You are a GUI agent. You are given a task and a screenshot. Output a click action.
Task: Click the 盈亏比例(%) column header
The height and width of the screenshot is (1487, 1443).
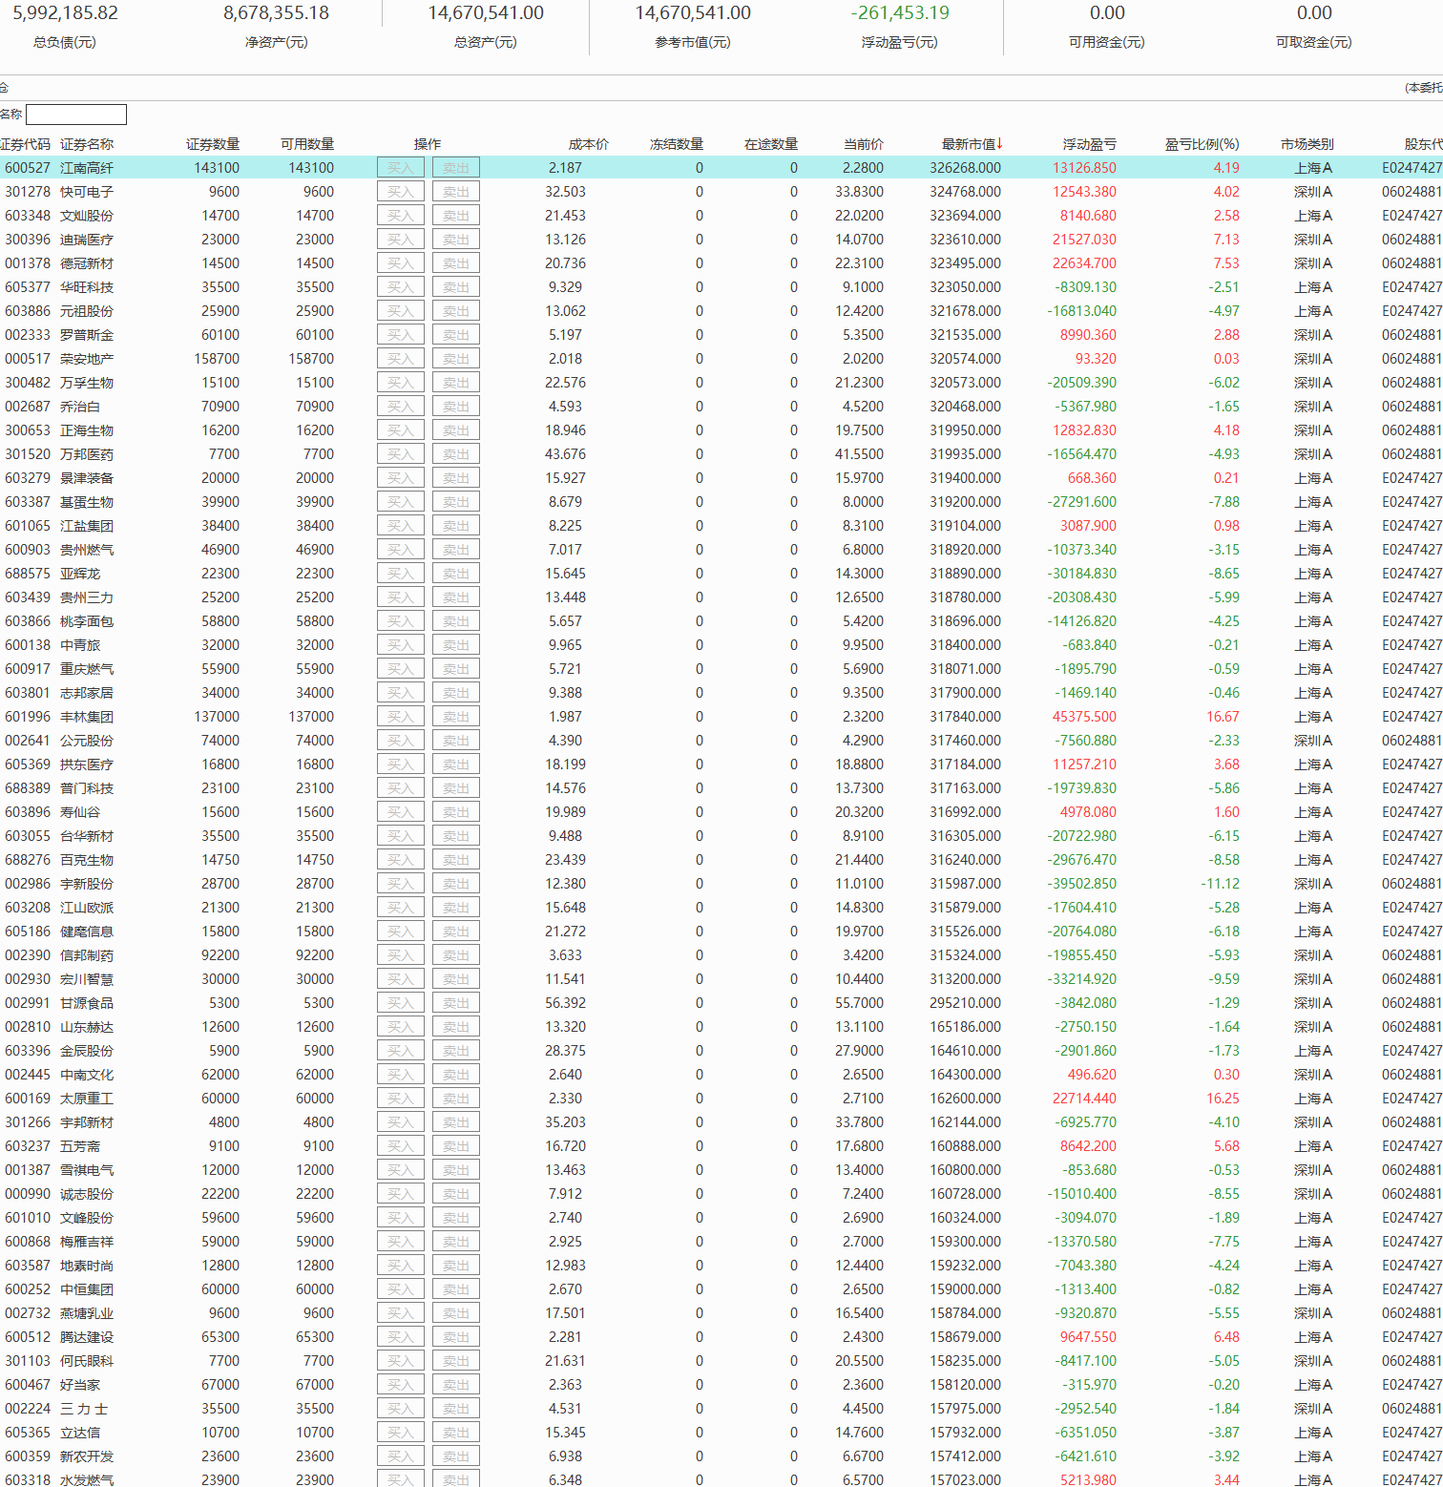[1202, 144]
